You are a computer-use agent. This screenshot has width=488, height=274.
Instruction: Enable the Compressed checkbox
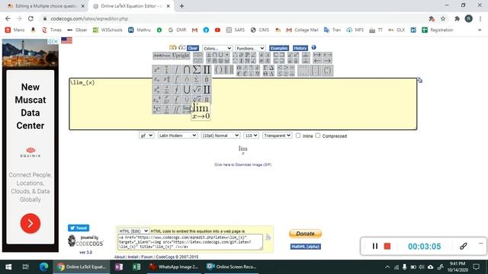click(318, 135)
